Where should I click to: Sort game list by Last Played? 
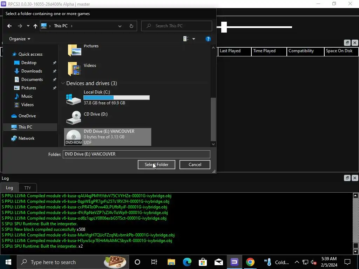click(x=234, y=51)
